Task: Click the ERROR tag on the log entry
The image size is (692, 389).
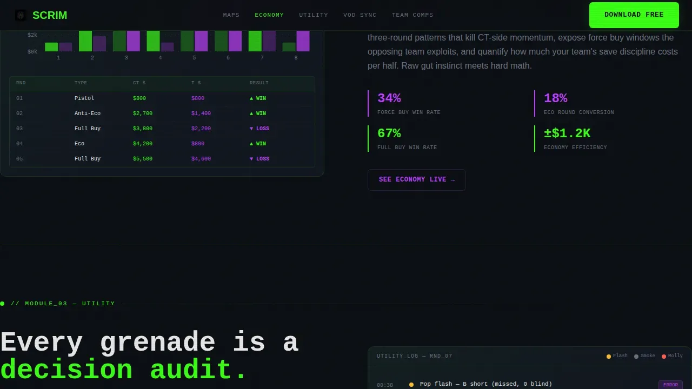Action: pos(670,385)
